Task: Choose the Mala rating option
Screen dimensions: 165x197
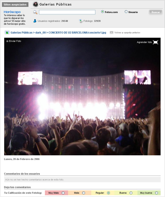Action: 84,193
